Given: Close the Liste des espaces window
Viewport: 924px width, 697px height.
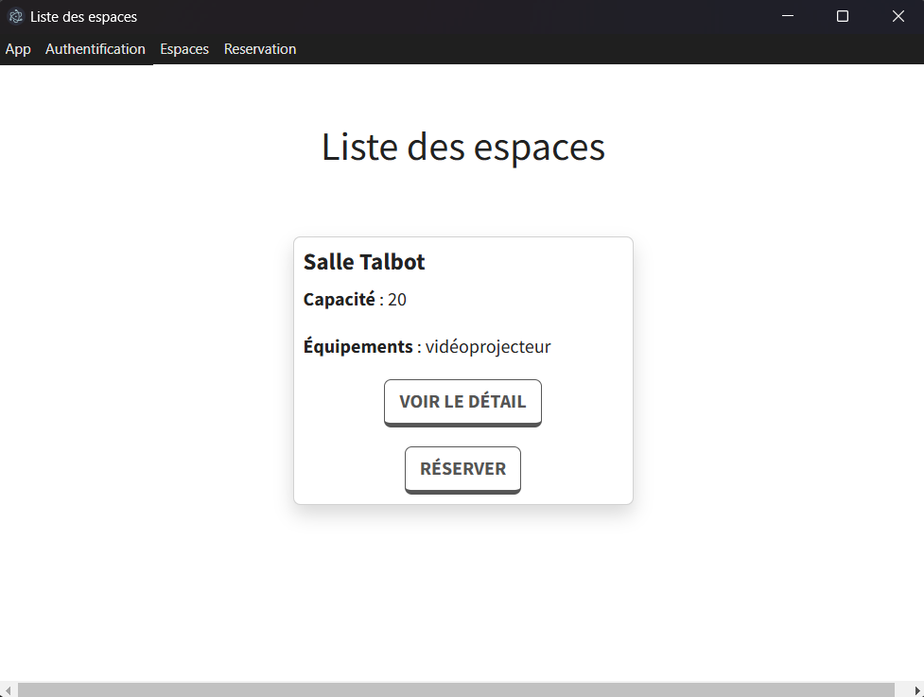Looking at the screenshot, I should click(x=898, y=16).
